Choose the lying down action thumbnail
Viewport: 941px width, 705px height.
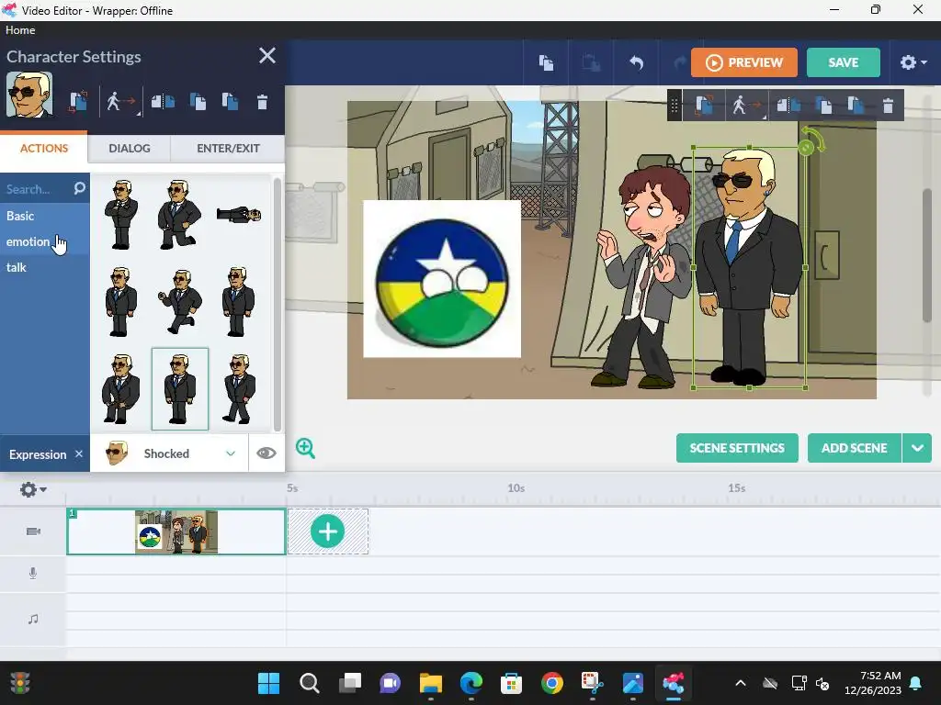point(239,215)
